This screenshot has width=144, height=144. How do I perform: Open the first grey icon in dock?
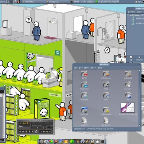click(41, 141)
